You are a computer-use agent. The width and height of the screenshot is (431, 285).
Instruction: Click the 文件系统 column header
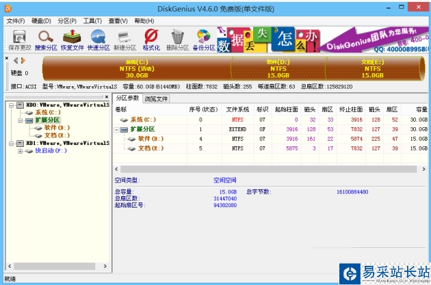[237, 109]
